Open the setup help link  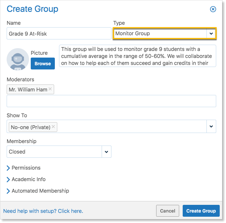pyautogui.click(x=43, y=211)
